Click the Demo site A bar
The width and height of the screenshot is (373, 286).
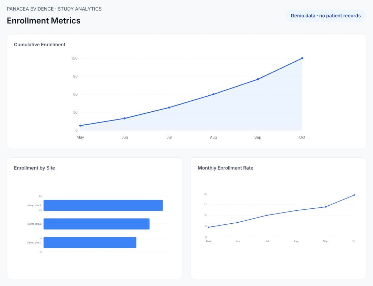103,205
